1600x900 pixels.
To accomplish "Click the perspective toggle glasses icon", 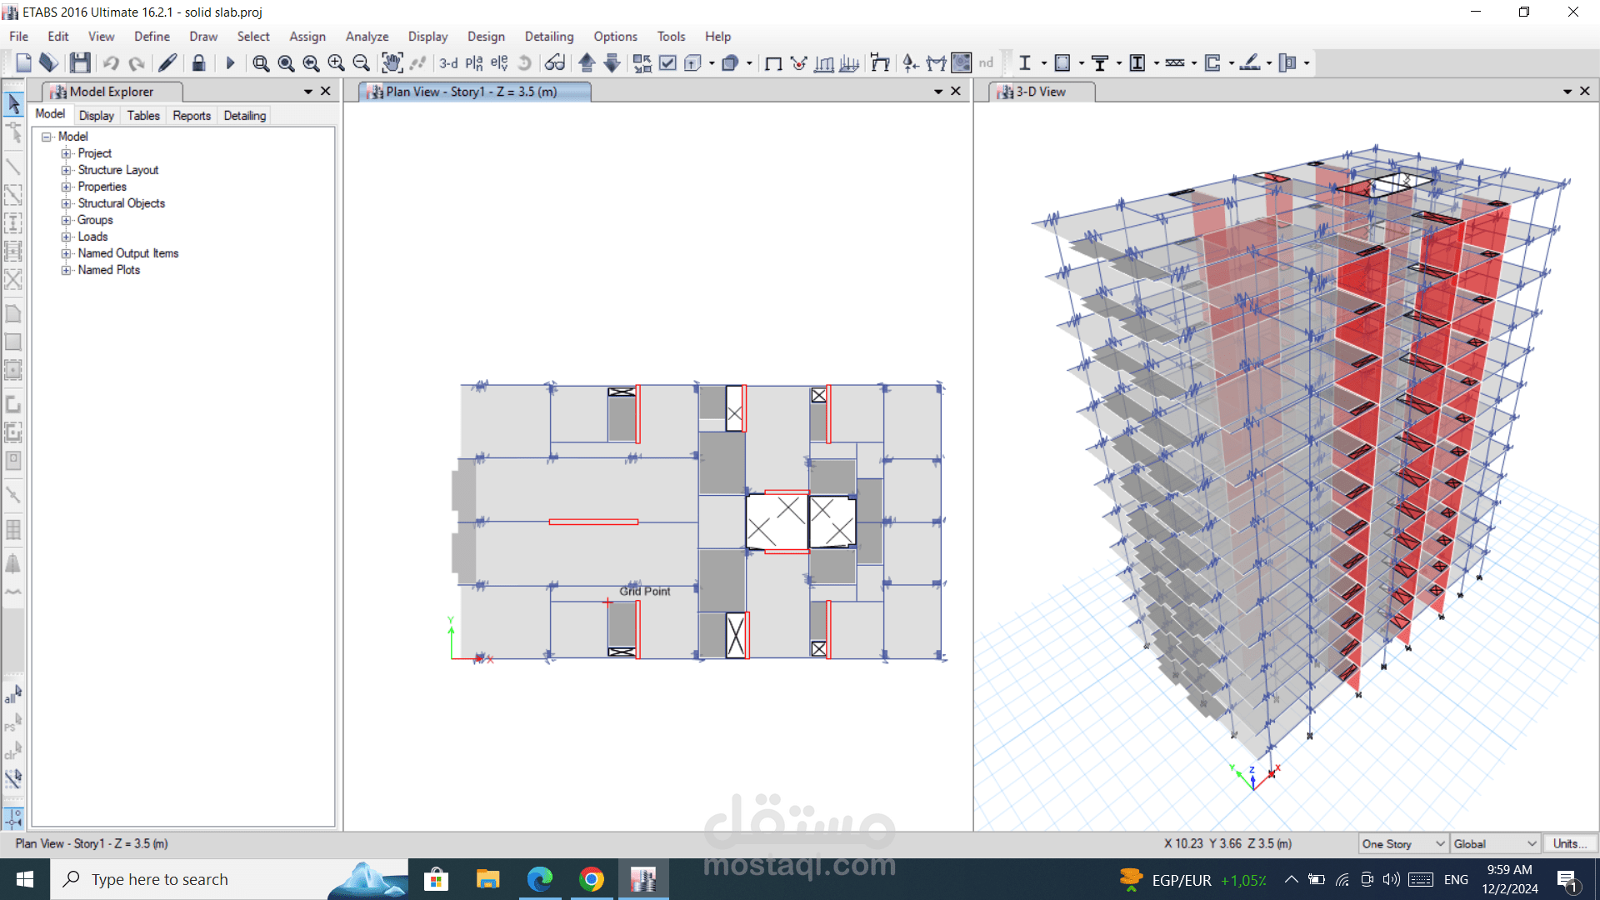I will (x=554, y=62).
